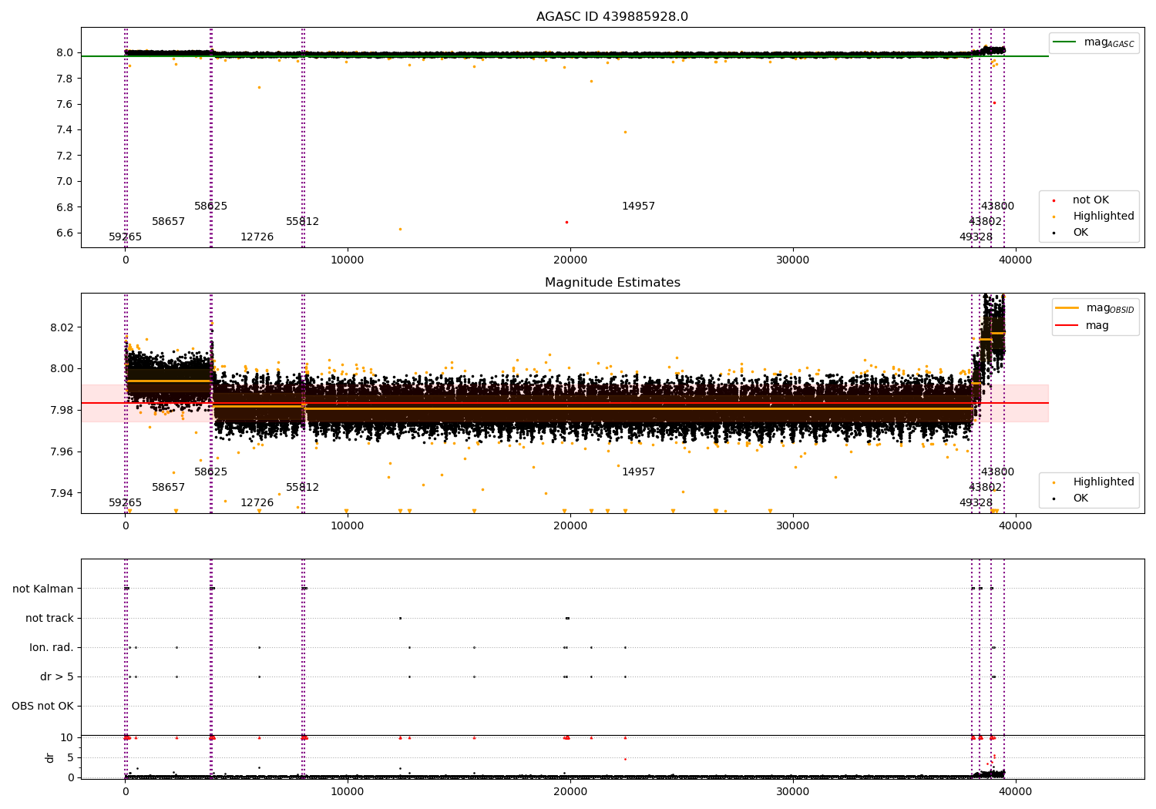Click the "dr > 5" axis label
This screenshot has height=809, width=1156.
57,676
